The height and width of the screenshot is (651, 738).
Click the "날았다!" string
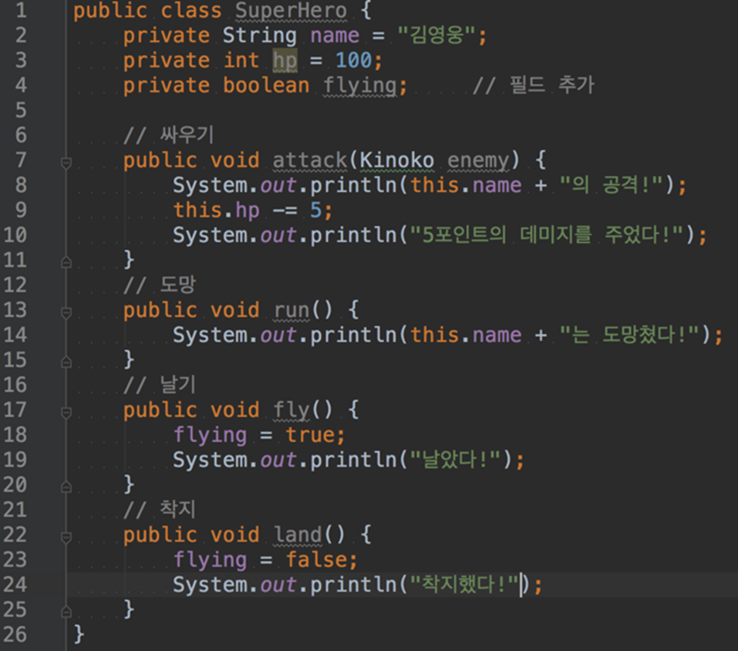click(455, 460)
